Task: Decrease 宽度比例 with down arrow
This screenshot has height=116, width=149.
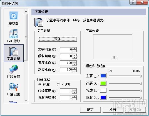Action: coord(74,64)
